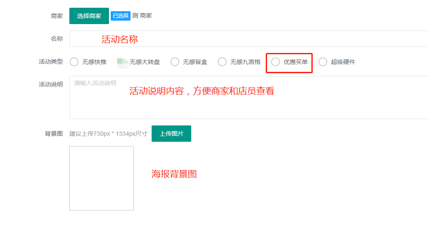Click the 上传图片 upload button

tap(171, 133)
